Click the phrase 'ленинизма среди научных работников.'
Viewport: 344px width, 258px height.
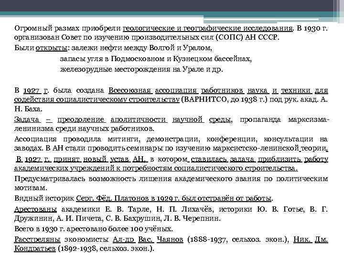click(84, 129)
